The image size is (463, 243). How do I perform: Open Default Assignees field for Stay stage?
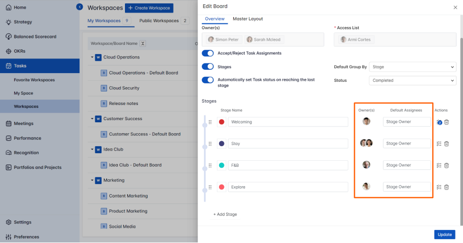point(407,143)
